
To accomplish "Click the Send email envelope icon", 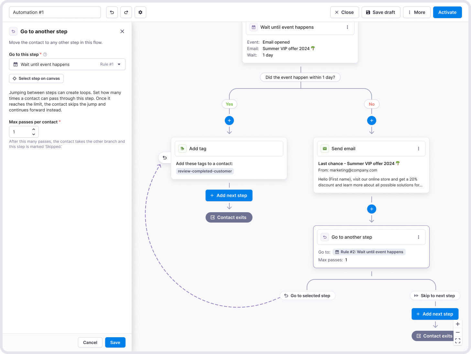I will click(325, 149).
